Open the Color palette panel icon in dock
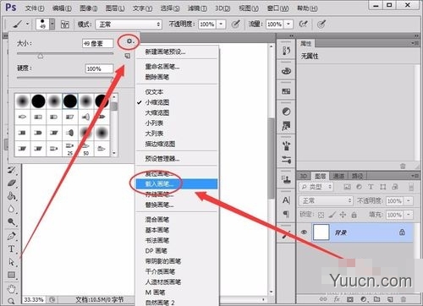423x306 pixels. [x=286, y=71]
